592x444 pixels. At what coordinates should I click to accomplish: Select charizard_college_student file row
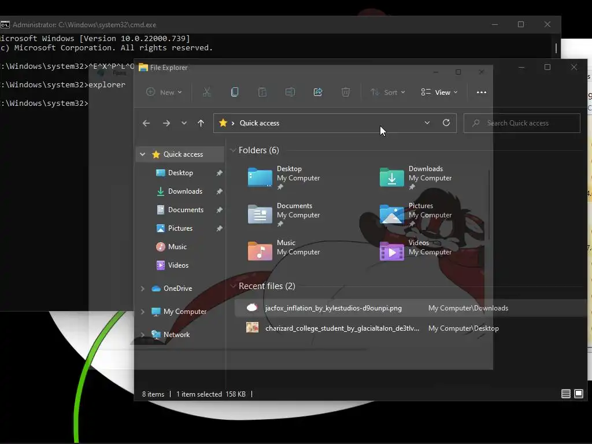click(411, 328)
